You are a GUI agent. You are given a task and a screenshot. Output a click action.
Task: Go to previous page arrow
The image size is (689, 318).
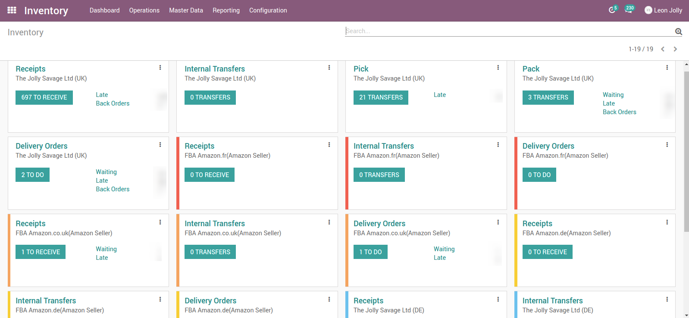tap(663, 49)
